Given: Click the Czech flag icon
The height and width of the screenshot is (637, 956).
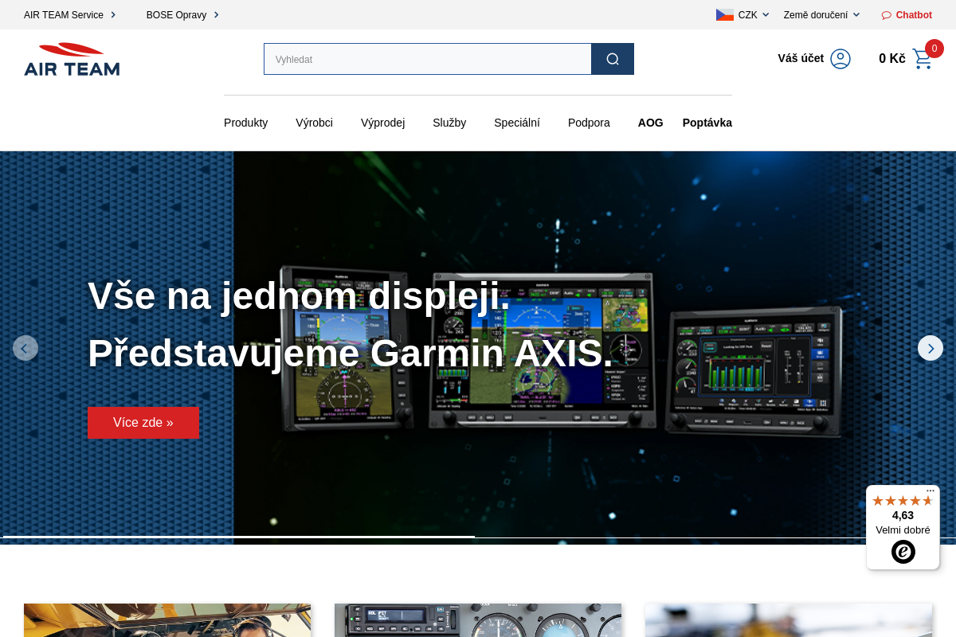Looking at the screenshot, I should coord(725,14).
